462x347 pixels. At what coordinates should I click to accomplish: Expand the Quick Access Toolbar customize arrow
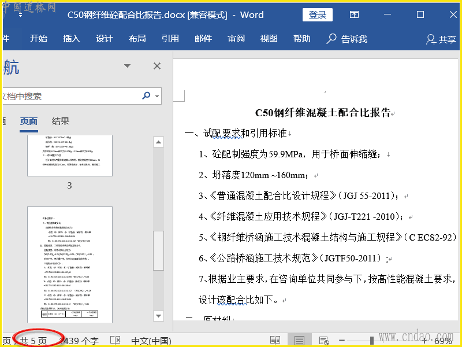pyautogui.click(x=20, y=15)
